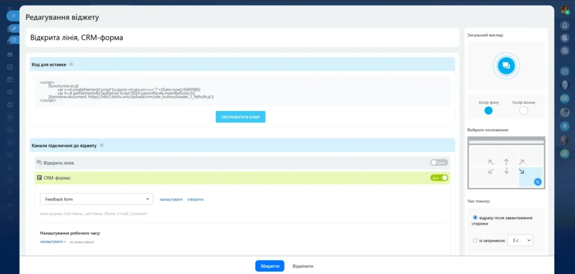Click the copy link icon on slider tab
Image resolution: width=575 pixels, height=274 pixels.
click(14, 28)
